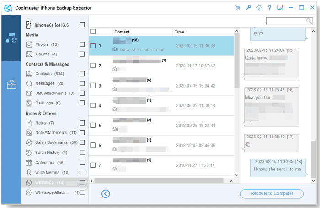Screen dimensions: 320x208
Task: Click the Note Attachments icon
Action: (x=29, y=133)
